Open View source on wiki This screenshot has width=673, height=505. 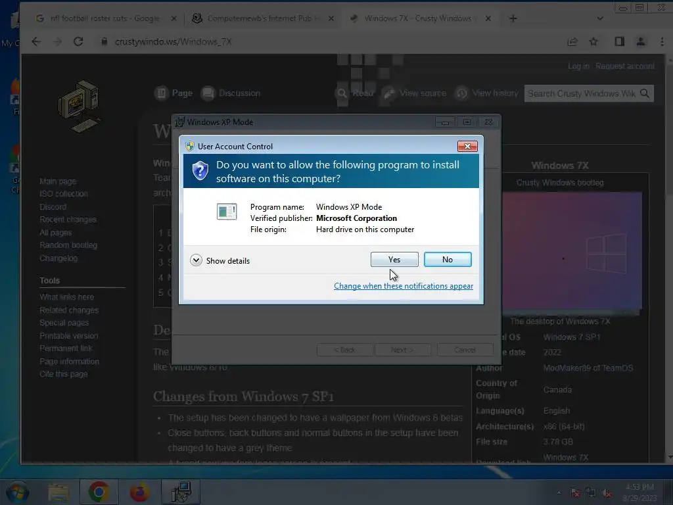pyautogui.click(x=415, y=93)
